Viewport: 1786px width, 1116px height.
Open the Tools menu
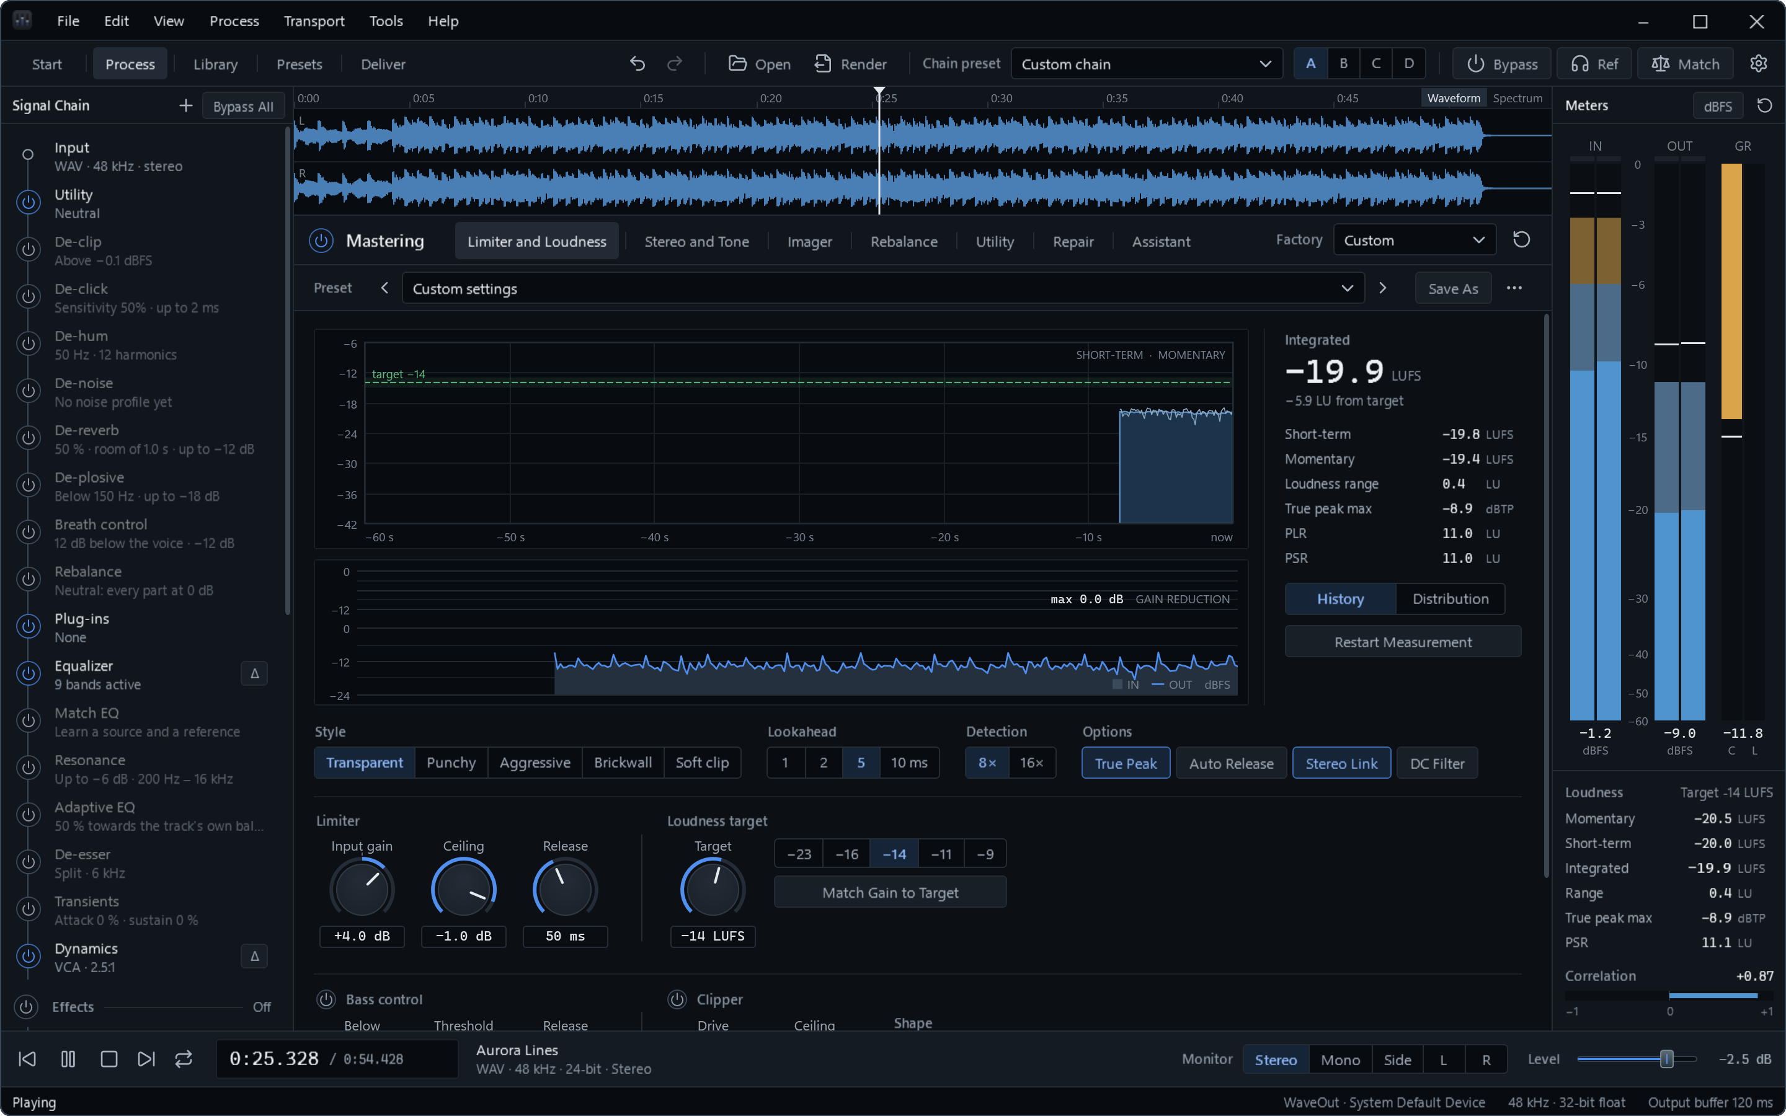[386, 22]
